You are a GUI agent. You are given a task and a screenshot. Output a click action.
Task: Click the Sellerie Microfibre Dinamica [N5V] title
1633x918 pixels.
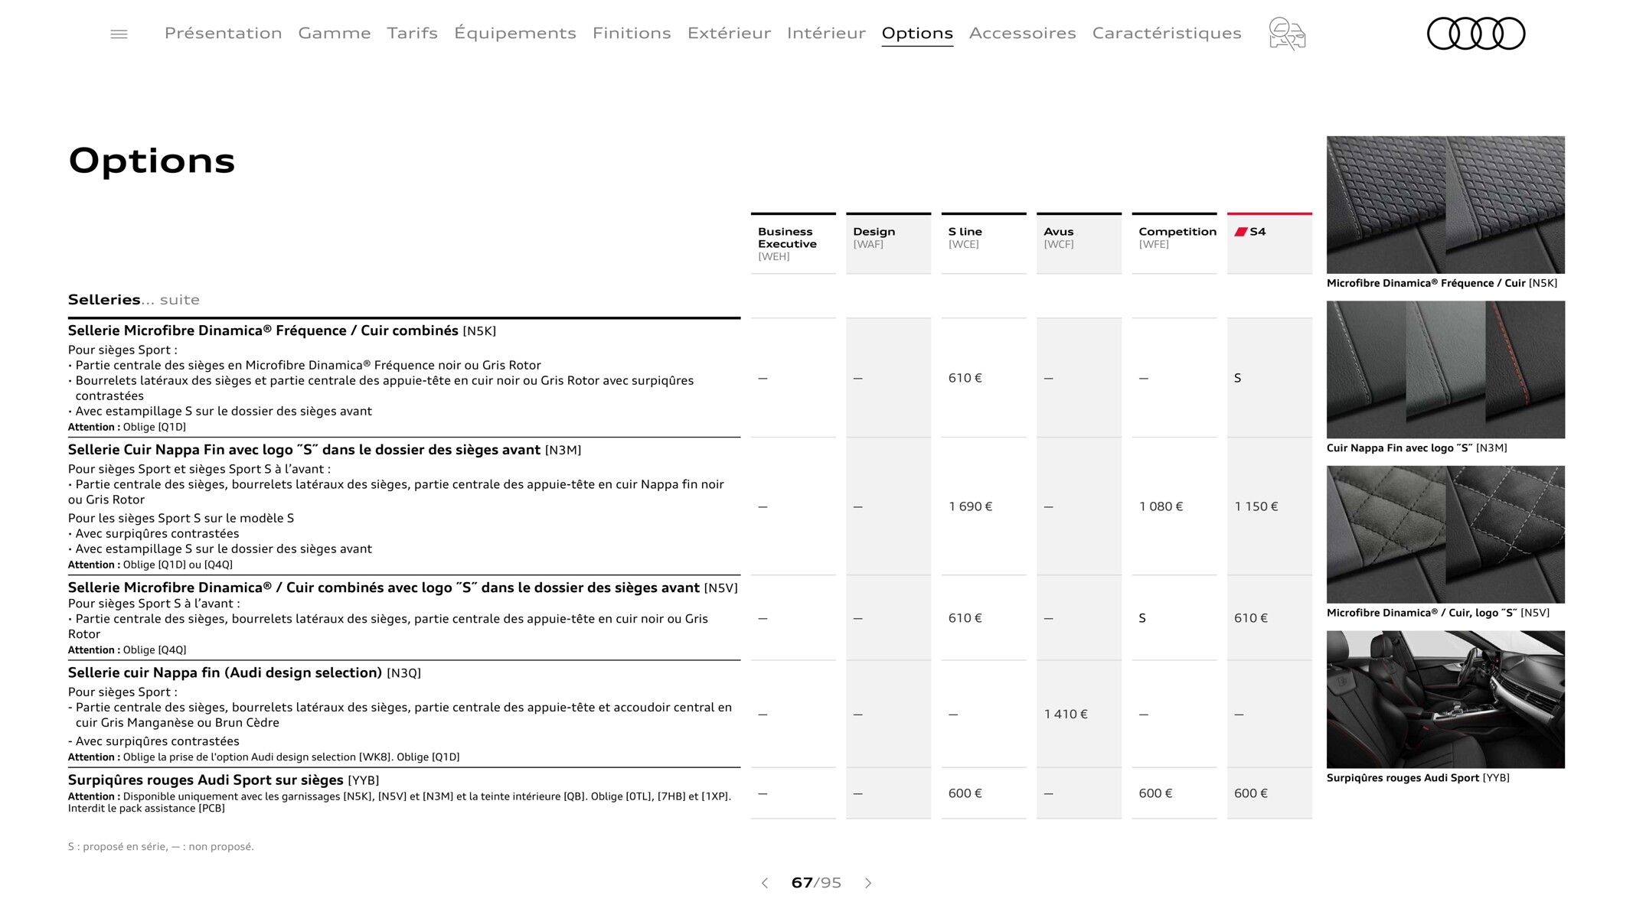click(403, 588)
